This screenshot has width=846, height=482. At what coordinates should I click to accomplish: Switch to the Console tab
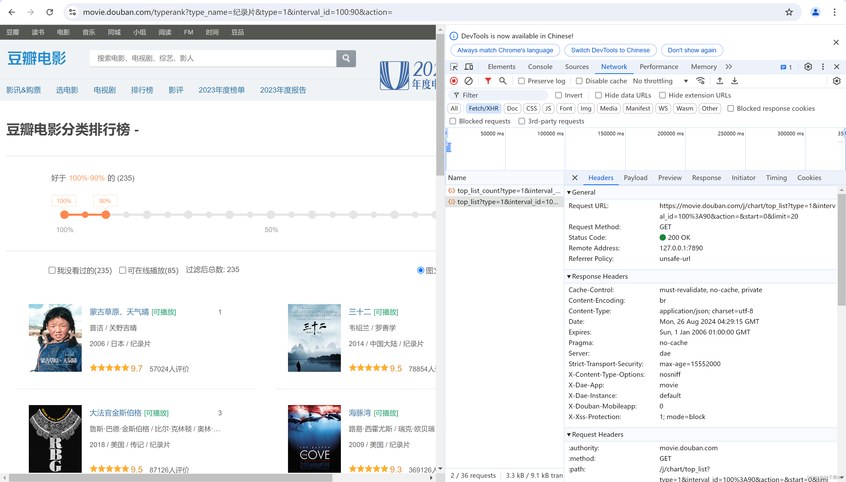[540, 67]
